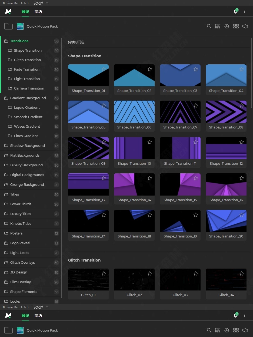Click the grid view icon in the upper toolbar
The height and width of the screenshot is (337, 253).
click(x=236, y=26)
